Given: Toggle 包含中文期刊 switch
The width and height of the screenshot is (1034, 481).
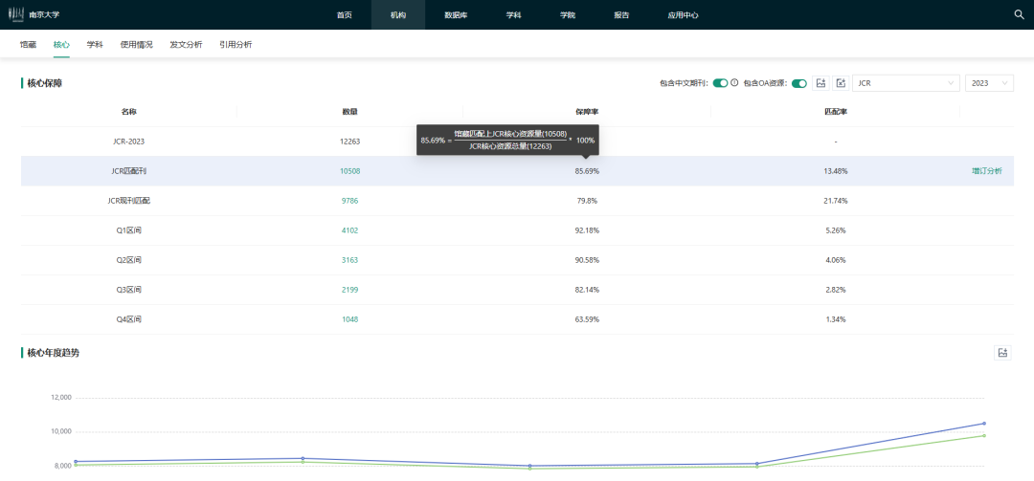Looking at the screenshot, I should coord(720,83).
